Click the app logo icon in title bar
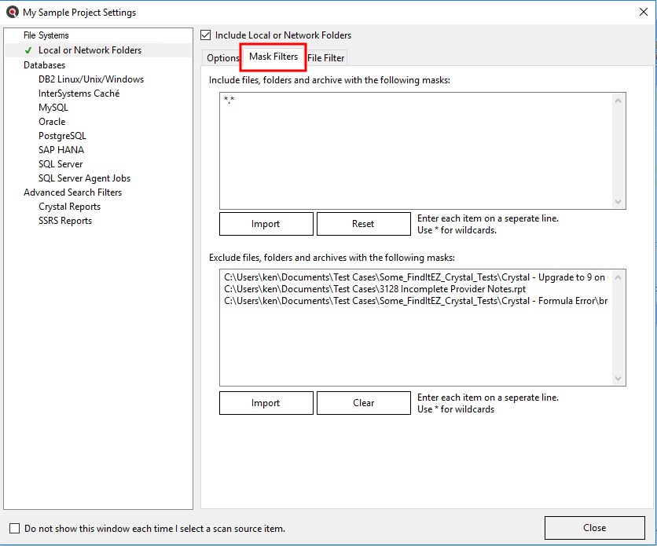657x546 pixels. 12,12
